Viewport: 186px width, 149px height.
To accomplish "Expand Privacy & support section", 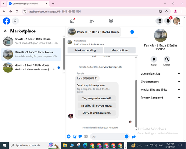I will point(160,98).
